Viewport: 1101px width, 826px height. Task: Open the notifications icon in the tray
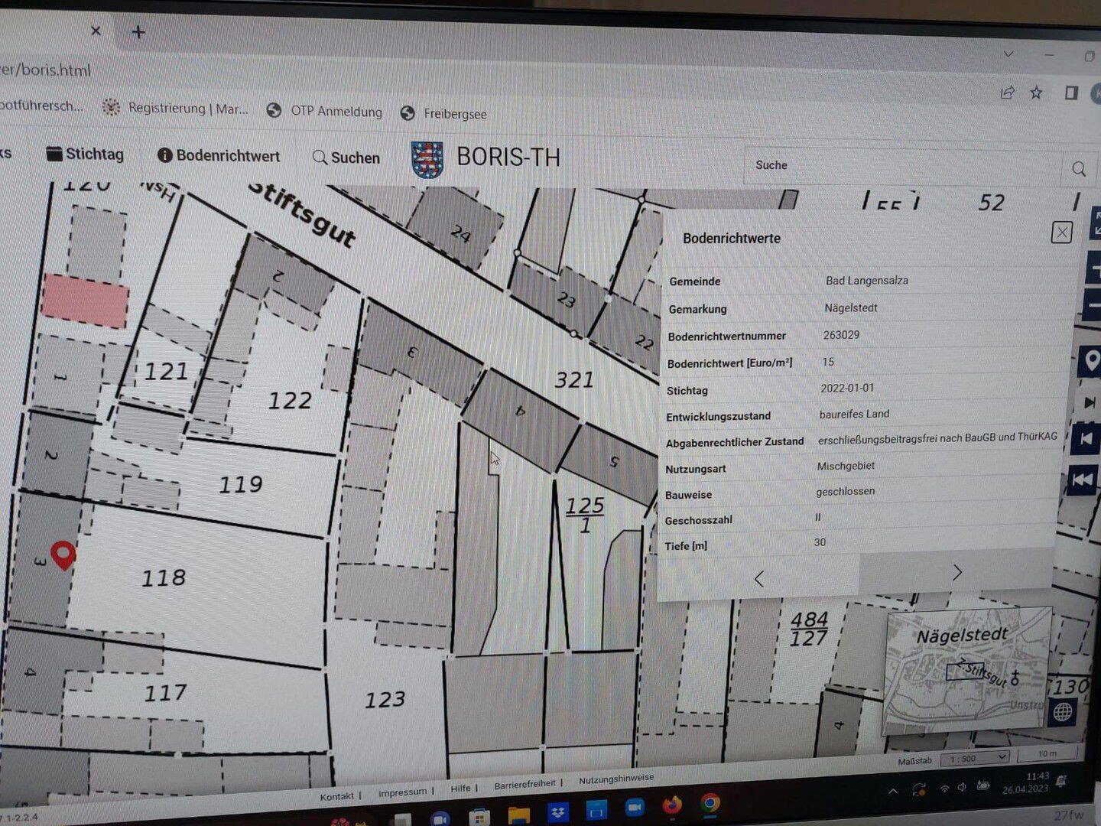click(1061, 781)
